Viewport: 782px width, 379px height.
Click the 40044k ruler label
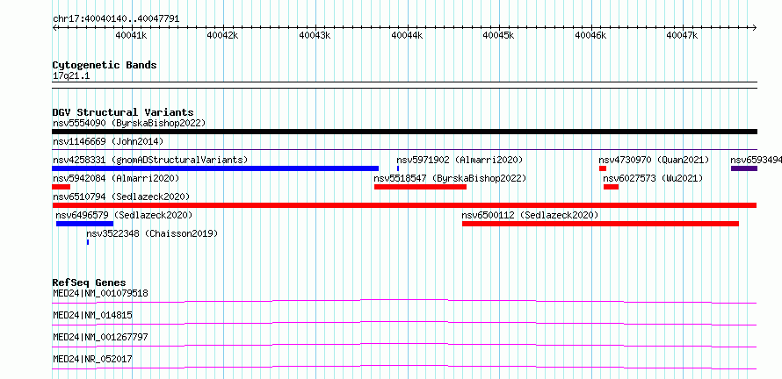pos(407,35)
